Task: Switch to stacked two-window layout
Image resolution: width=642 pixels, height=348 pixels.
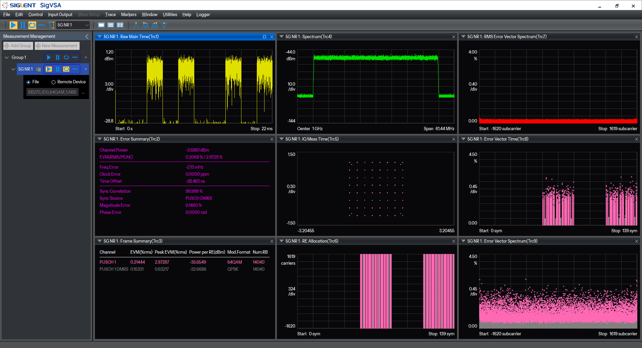Action: (x=111, y=25)
